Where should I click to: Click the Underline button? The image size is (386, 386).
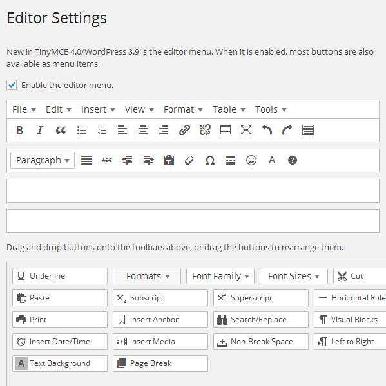click(x=60, y=276)
